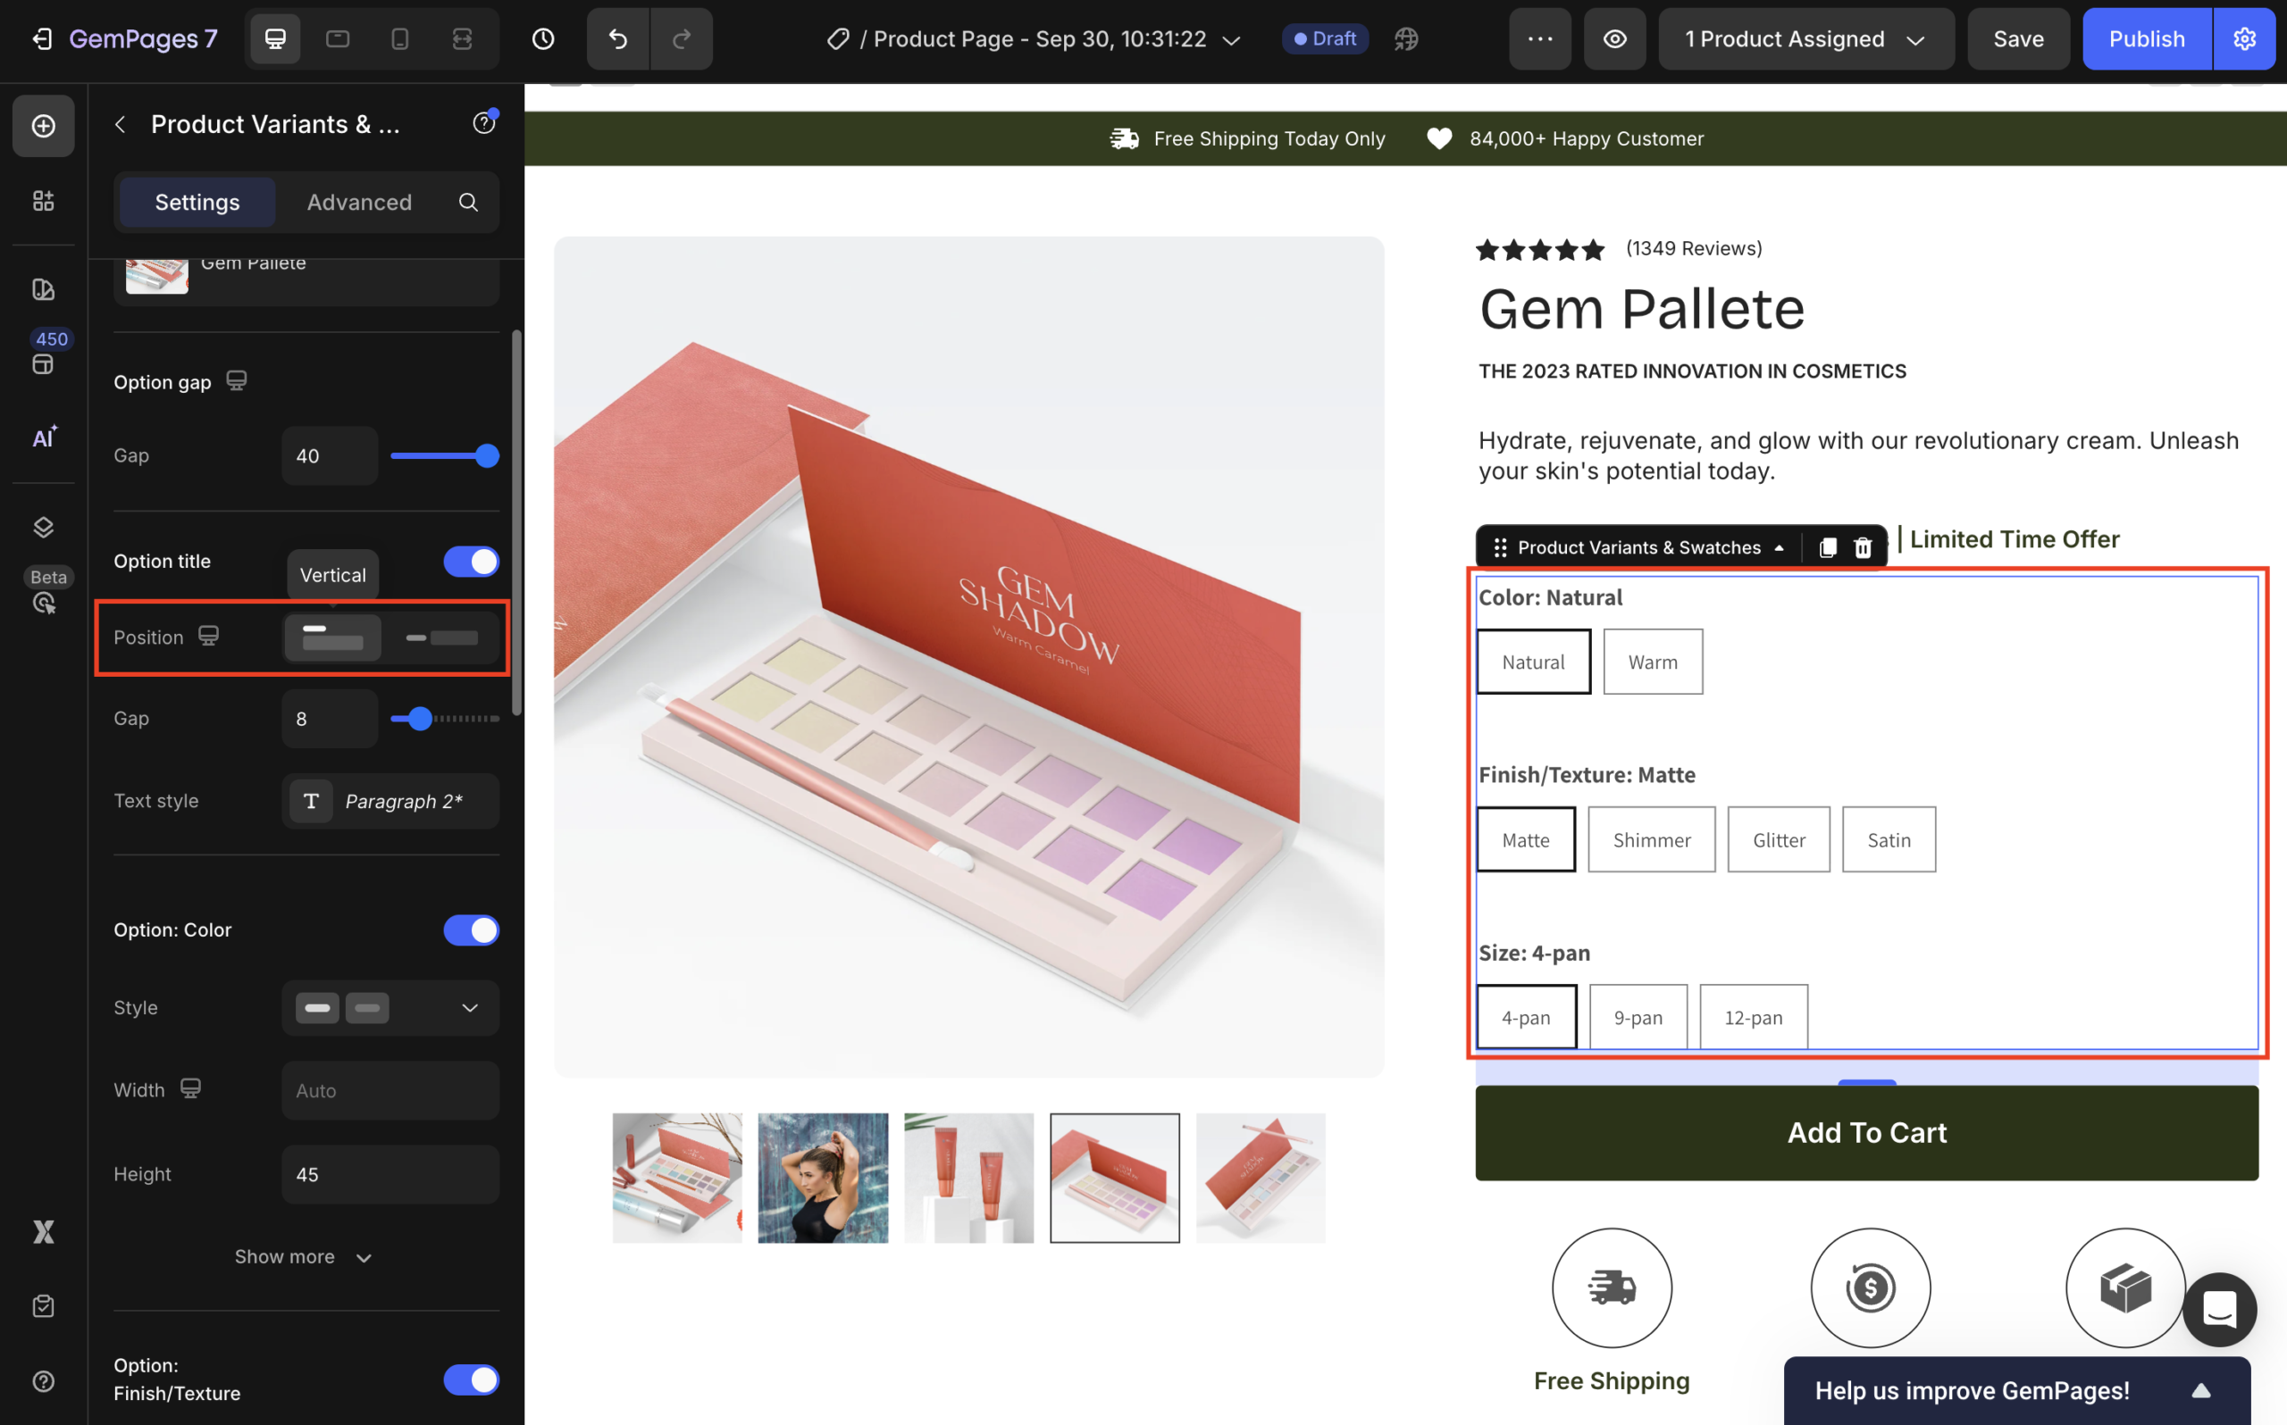Viewport: 2287px width, 1425px height.
Task: Open version history clock icon
Action: coord(543,38)
